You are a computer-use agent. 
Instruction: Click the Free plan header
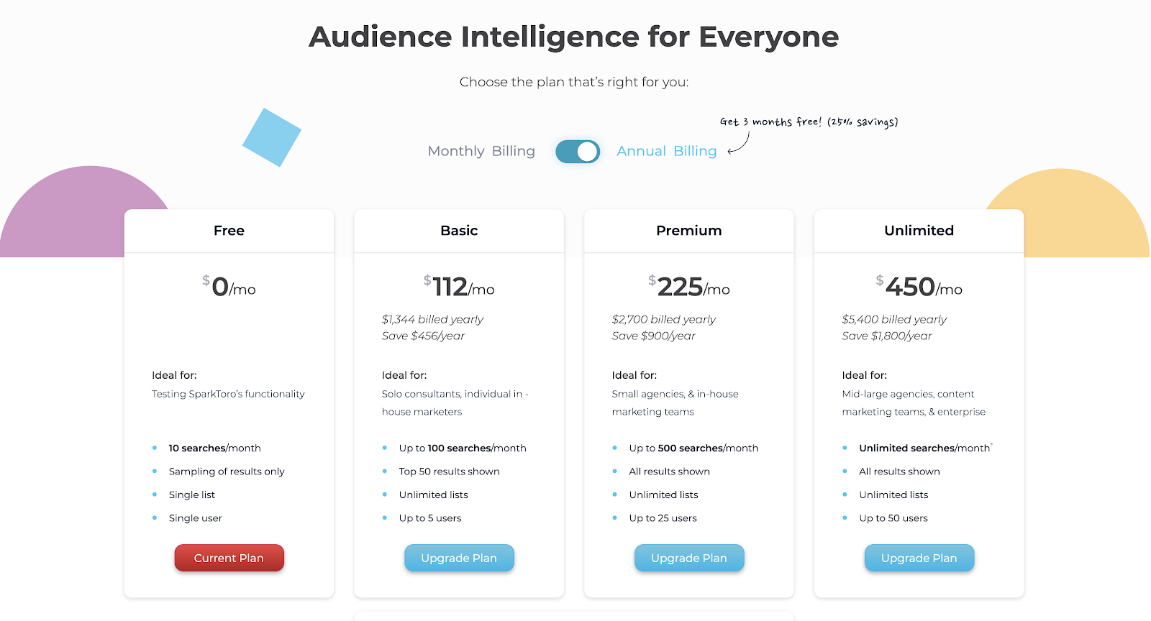coord(229,231)
